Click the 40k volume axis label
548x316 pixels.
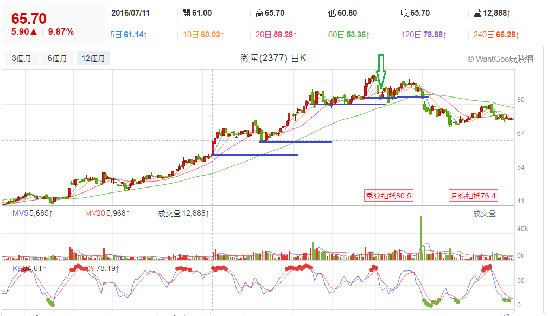click(522, 229)
